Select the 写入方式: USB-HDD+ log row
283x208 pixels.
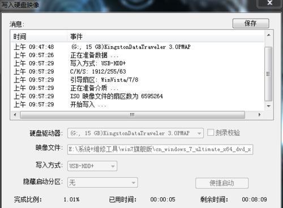(x=138, y=63)
